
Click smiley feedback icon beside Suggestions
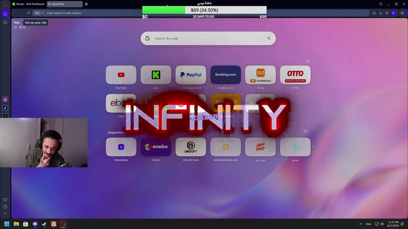[x=305, y=131]
